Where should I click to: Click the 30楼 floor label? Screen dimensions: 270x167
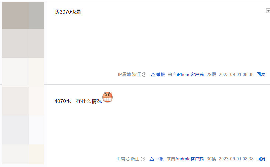coord(211,159)
